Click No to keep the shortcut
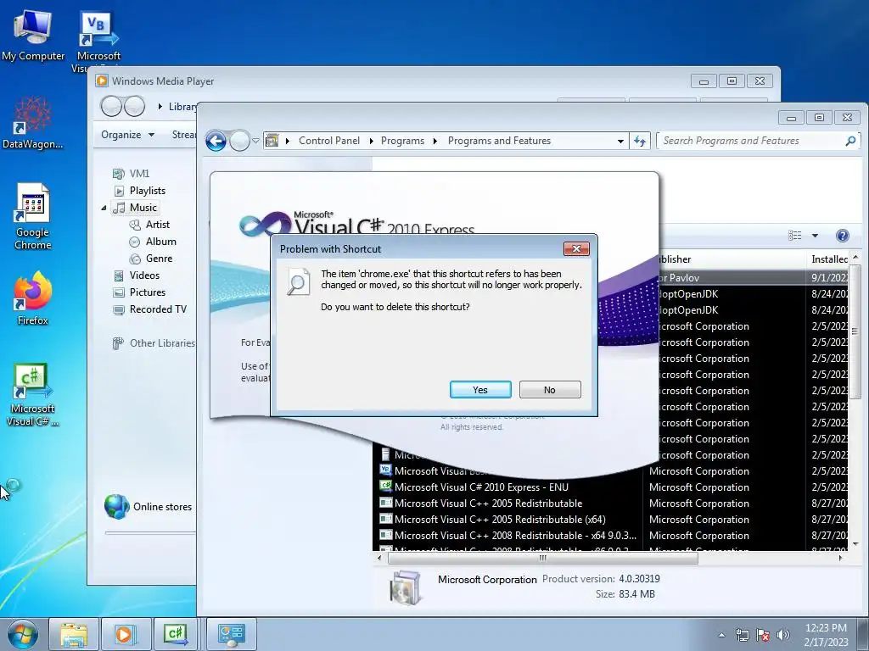Image resolution: width=869 pixels, height=651 pixels. 550,390
